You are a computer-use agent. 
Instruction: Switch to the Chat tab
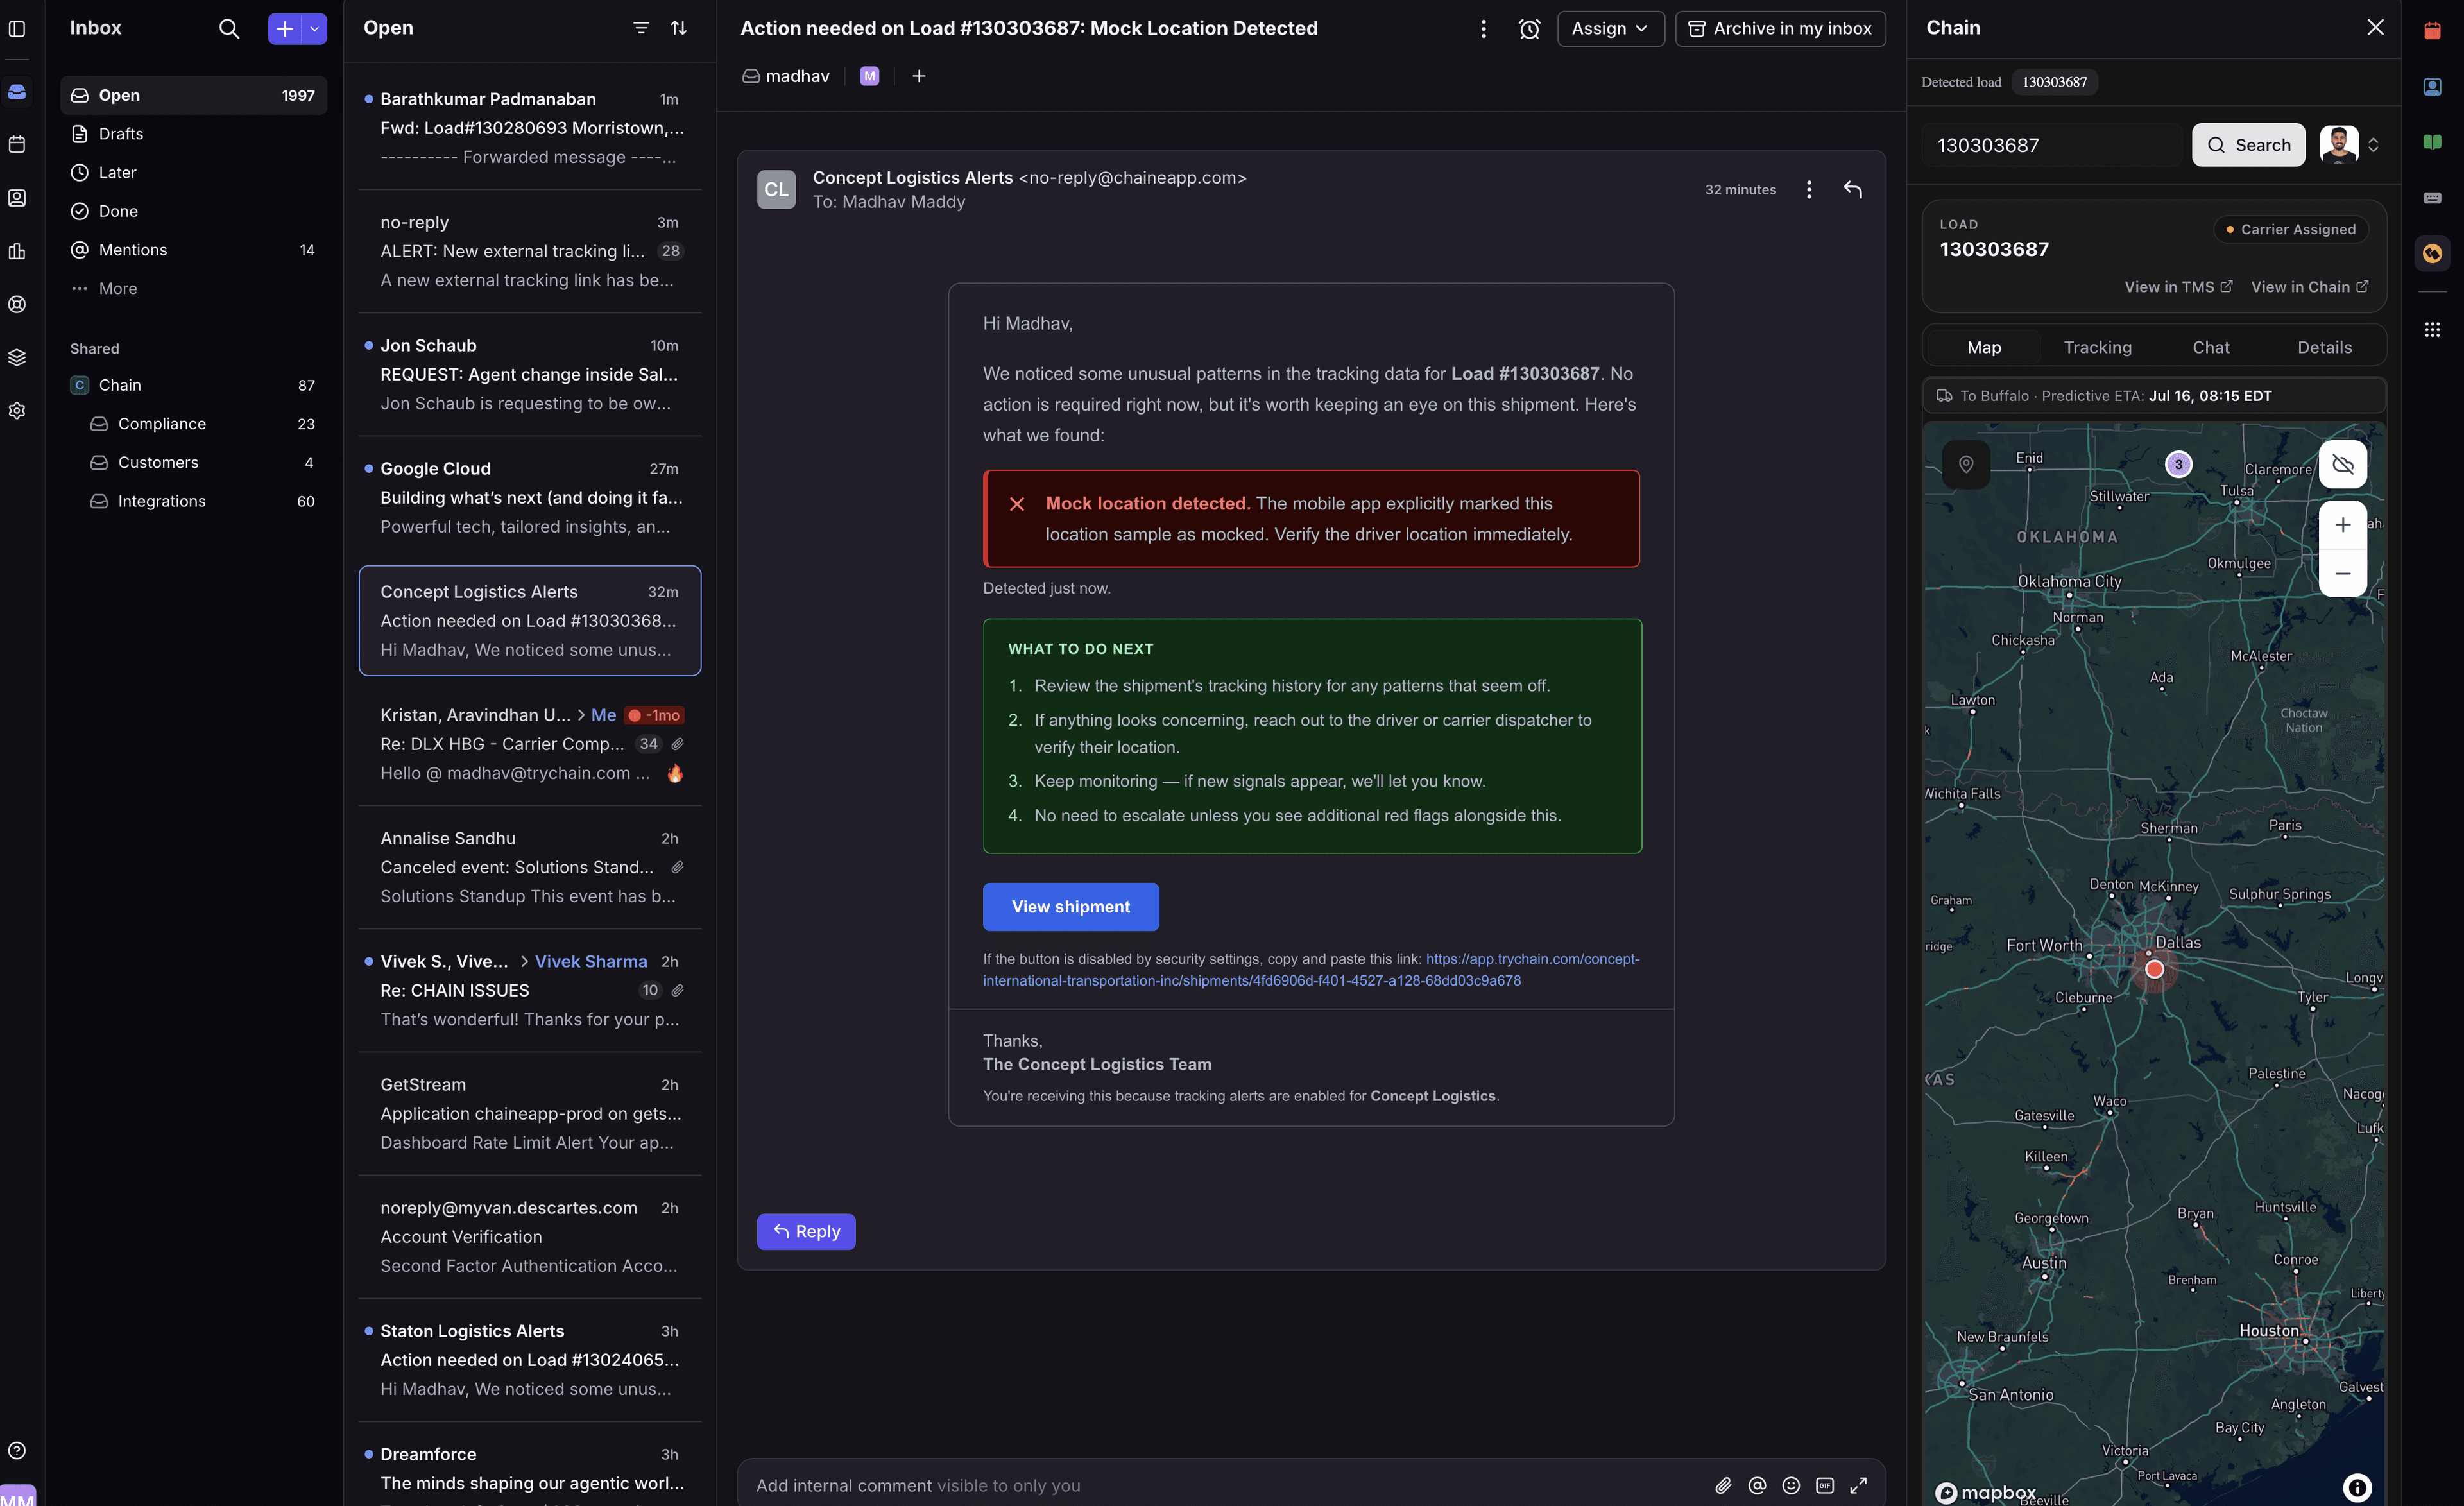[2211, 347]
